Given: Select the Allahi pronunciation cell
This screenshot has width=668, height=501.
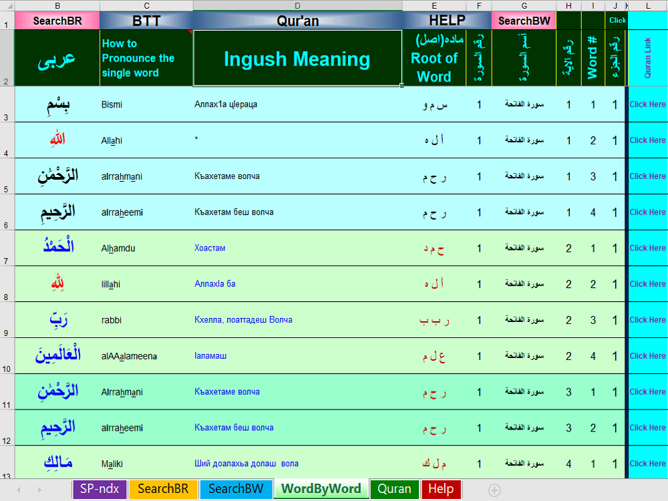Looking at the screenshot, I should (146, 140).
